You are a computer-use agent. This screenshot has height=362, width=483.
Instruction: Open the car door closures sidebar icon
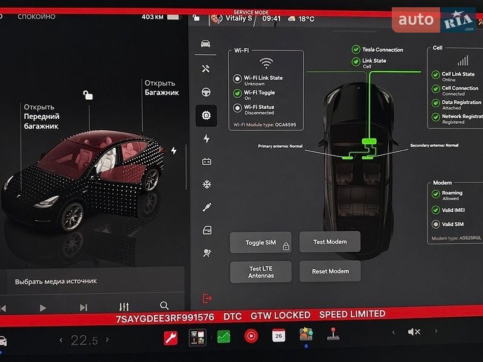point(207,230)
